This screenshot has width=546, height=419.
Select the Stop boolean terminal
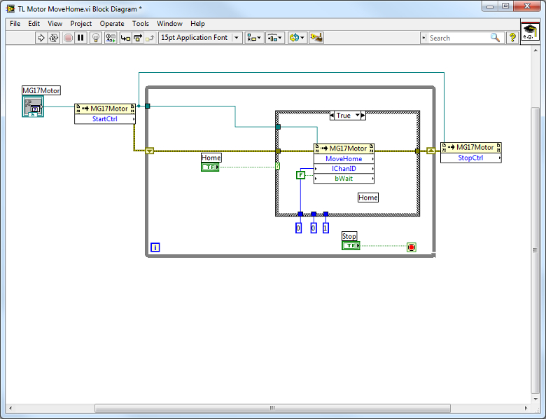(x=351, y=246)
